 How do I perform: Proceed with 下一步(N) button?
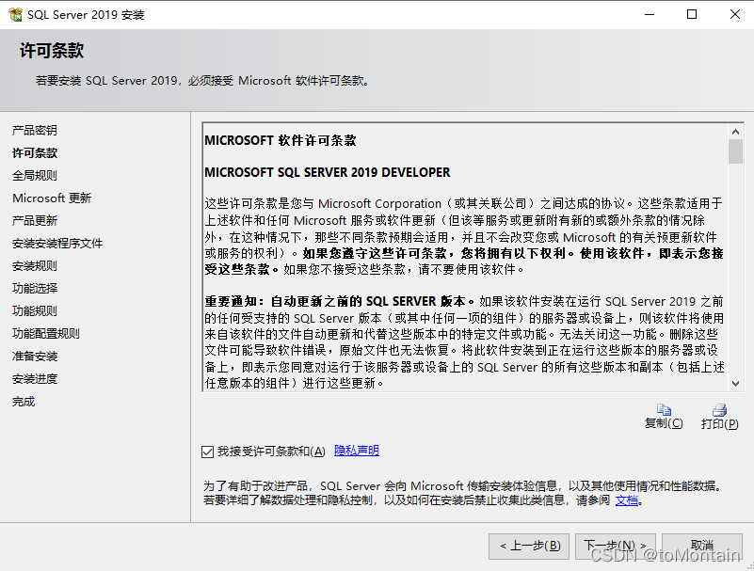616,546
